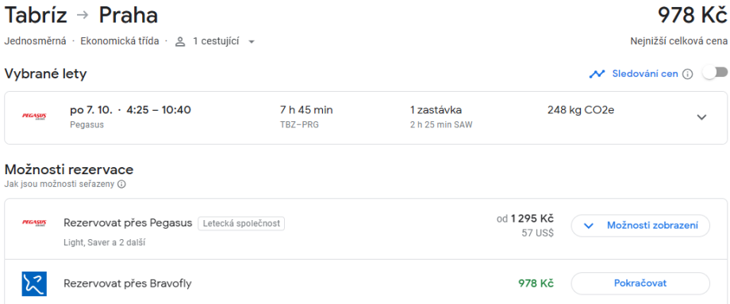Viewport: 730px width, 304px height.
Task: Click Jak jsou možnosti seřazeny text
Action: [60, 184]
